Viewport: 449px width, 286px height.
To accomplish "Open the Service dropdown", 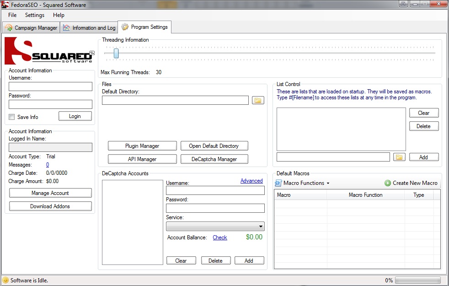I will point(215,226).
